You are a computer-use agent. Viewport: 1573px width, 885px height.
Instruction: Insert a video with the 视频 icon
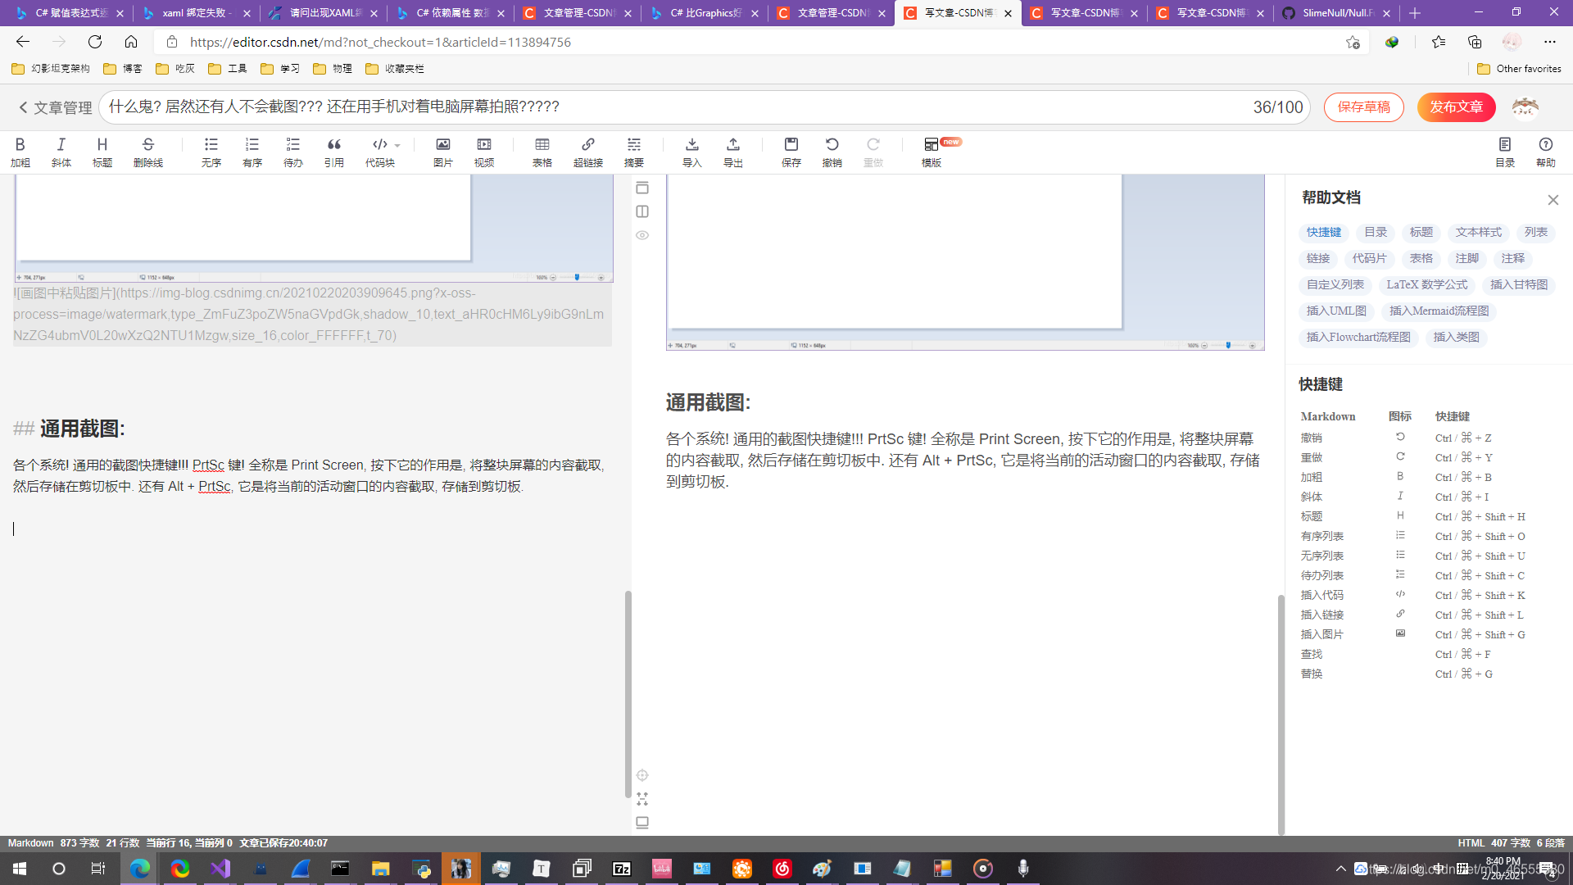pyautogui.click(x=484, y=152)
